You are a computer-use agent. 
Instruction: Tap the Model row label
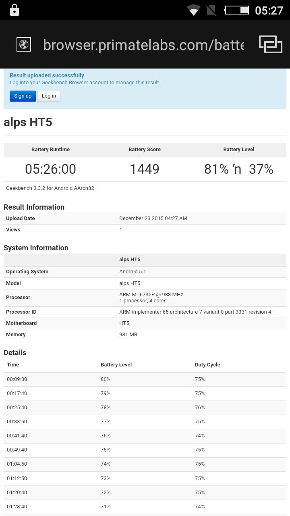pyautogui.click(x=13, y=283)
